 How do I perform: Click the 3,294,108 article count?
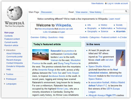point(47,32)
